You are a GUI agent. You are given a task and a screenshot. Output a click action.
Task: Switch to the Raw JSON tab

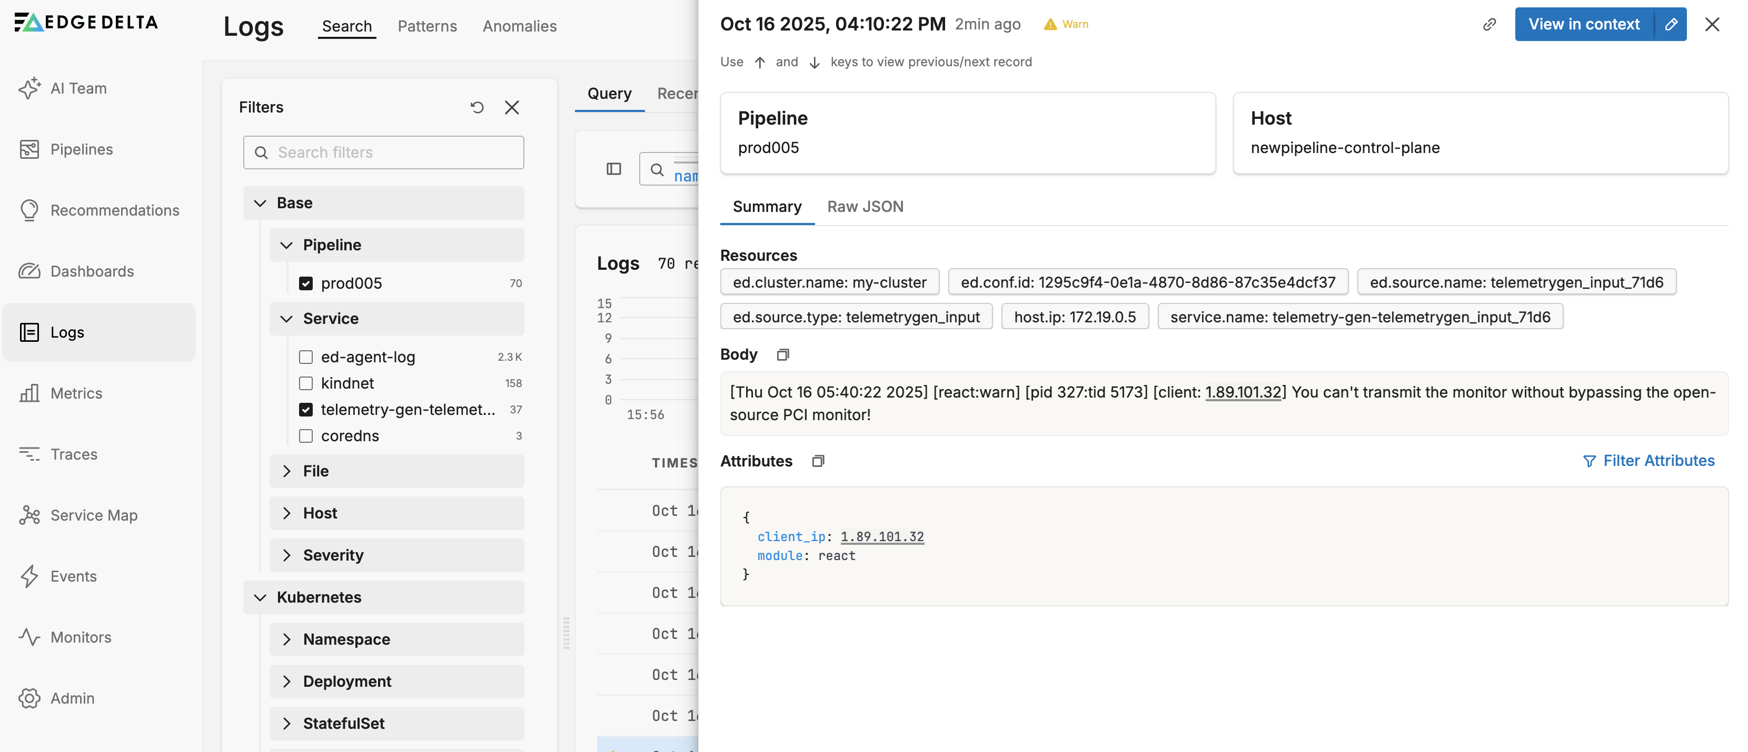[865, 207]
